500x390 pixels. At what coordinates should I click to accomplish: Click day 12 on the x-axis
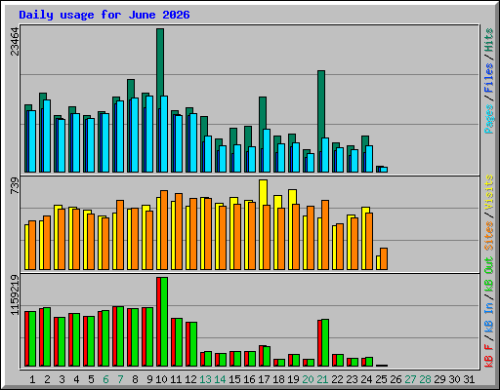pyautogui.click(x=190, y=379)
